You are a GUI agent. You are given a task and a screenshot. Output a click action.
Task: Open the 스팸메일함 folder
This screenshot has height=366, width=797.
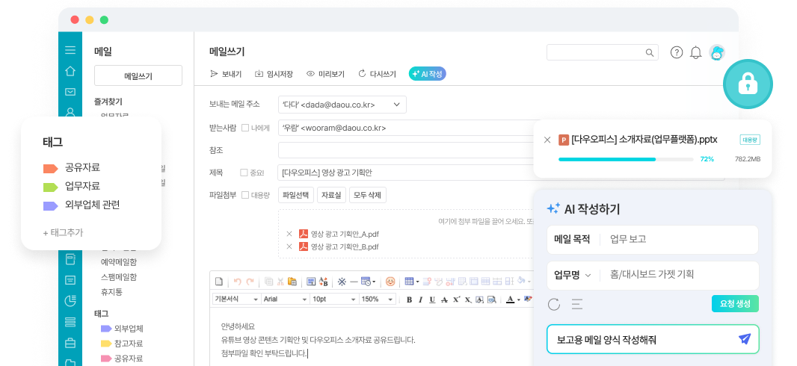pyautogui.click(x=118, y=277)
